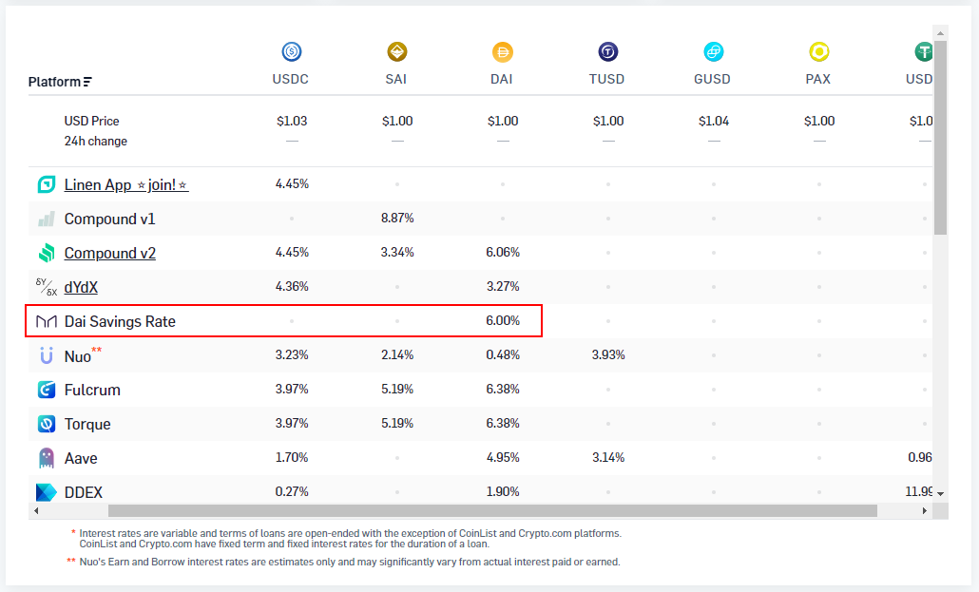Viewport: 979px width, 592px height.
Task: Click Nuo TUSD rate 3.93%
Action: point(608,354)
